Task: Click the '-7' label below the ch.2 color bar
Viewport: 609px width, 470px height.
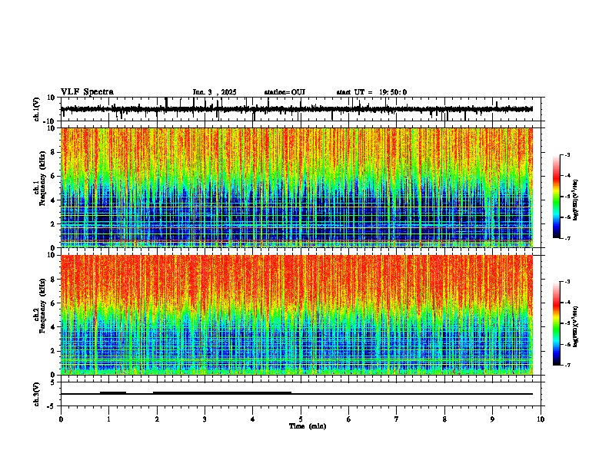Action: [567, 365]
